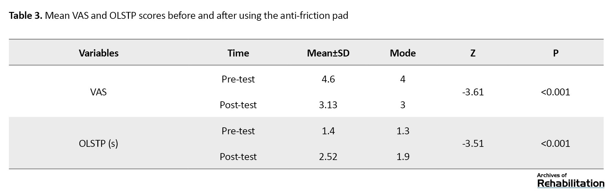Click the Z value -3.51
Viewport: 609px width, 192px height.
(473, 143)
